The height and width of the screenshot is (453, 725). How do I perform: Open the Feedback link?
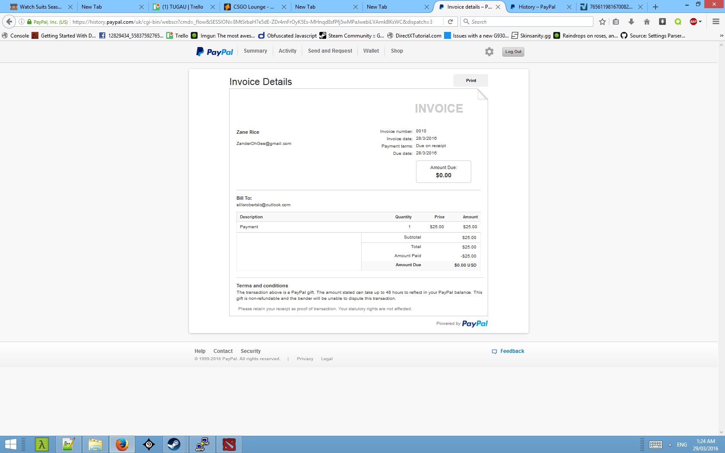[x=512, y=351]
